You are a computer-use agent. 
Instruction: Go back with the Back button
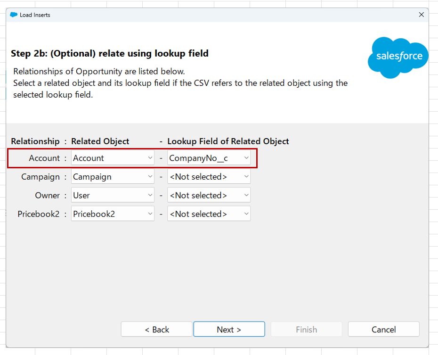[x=157, y=329]
